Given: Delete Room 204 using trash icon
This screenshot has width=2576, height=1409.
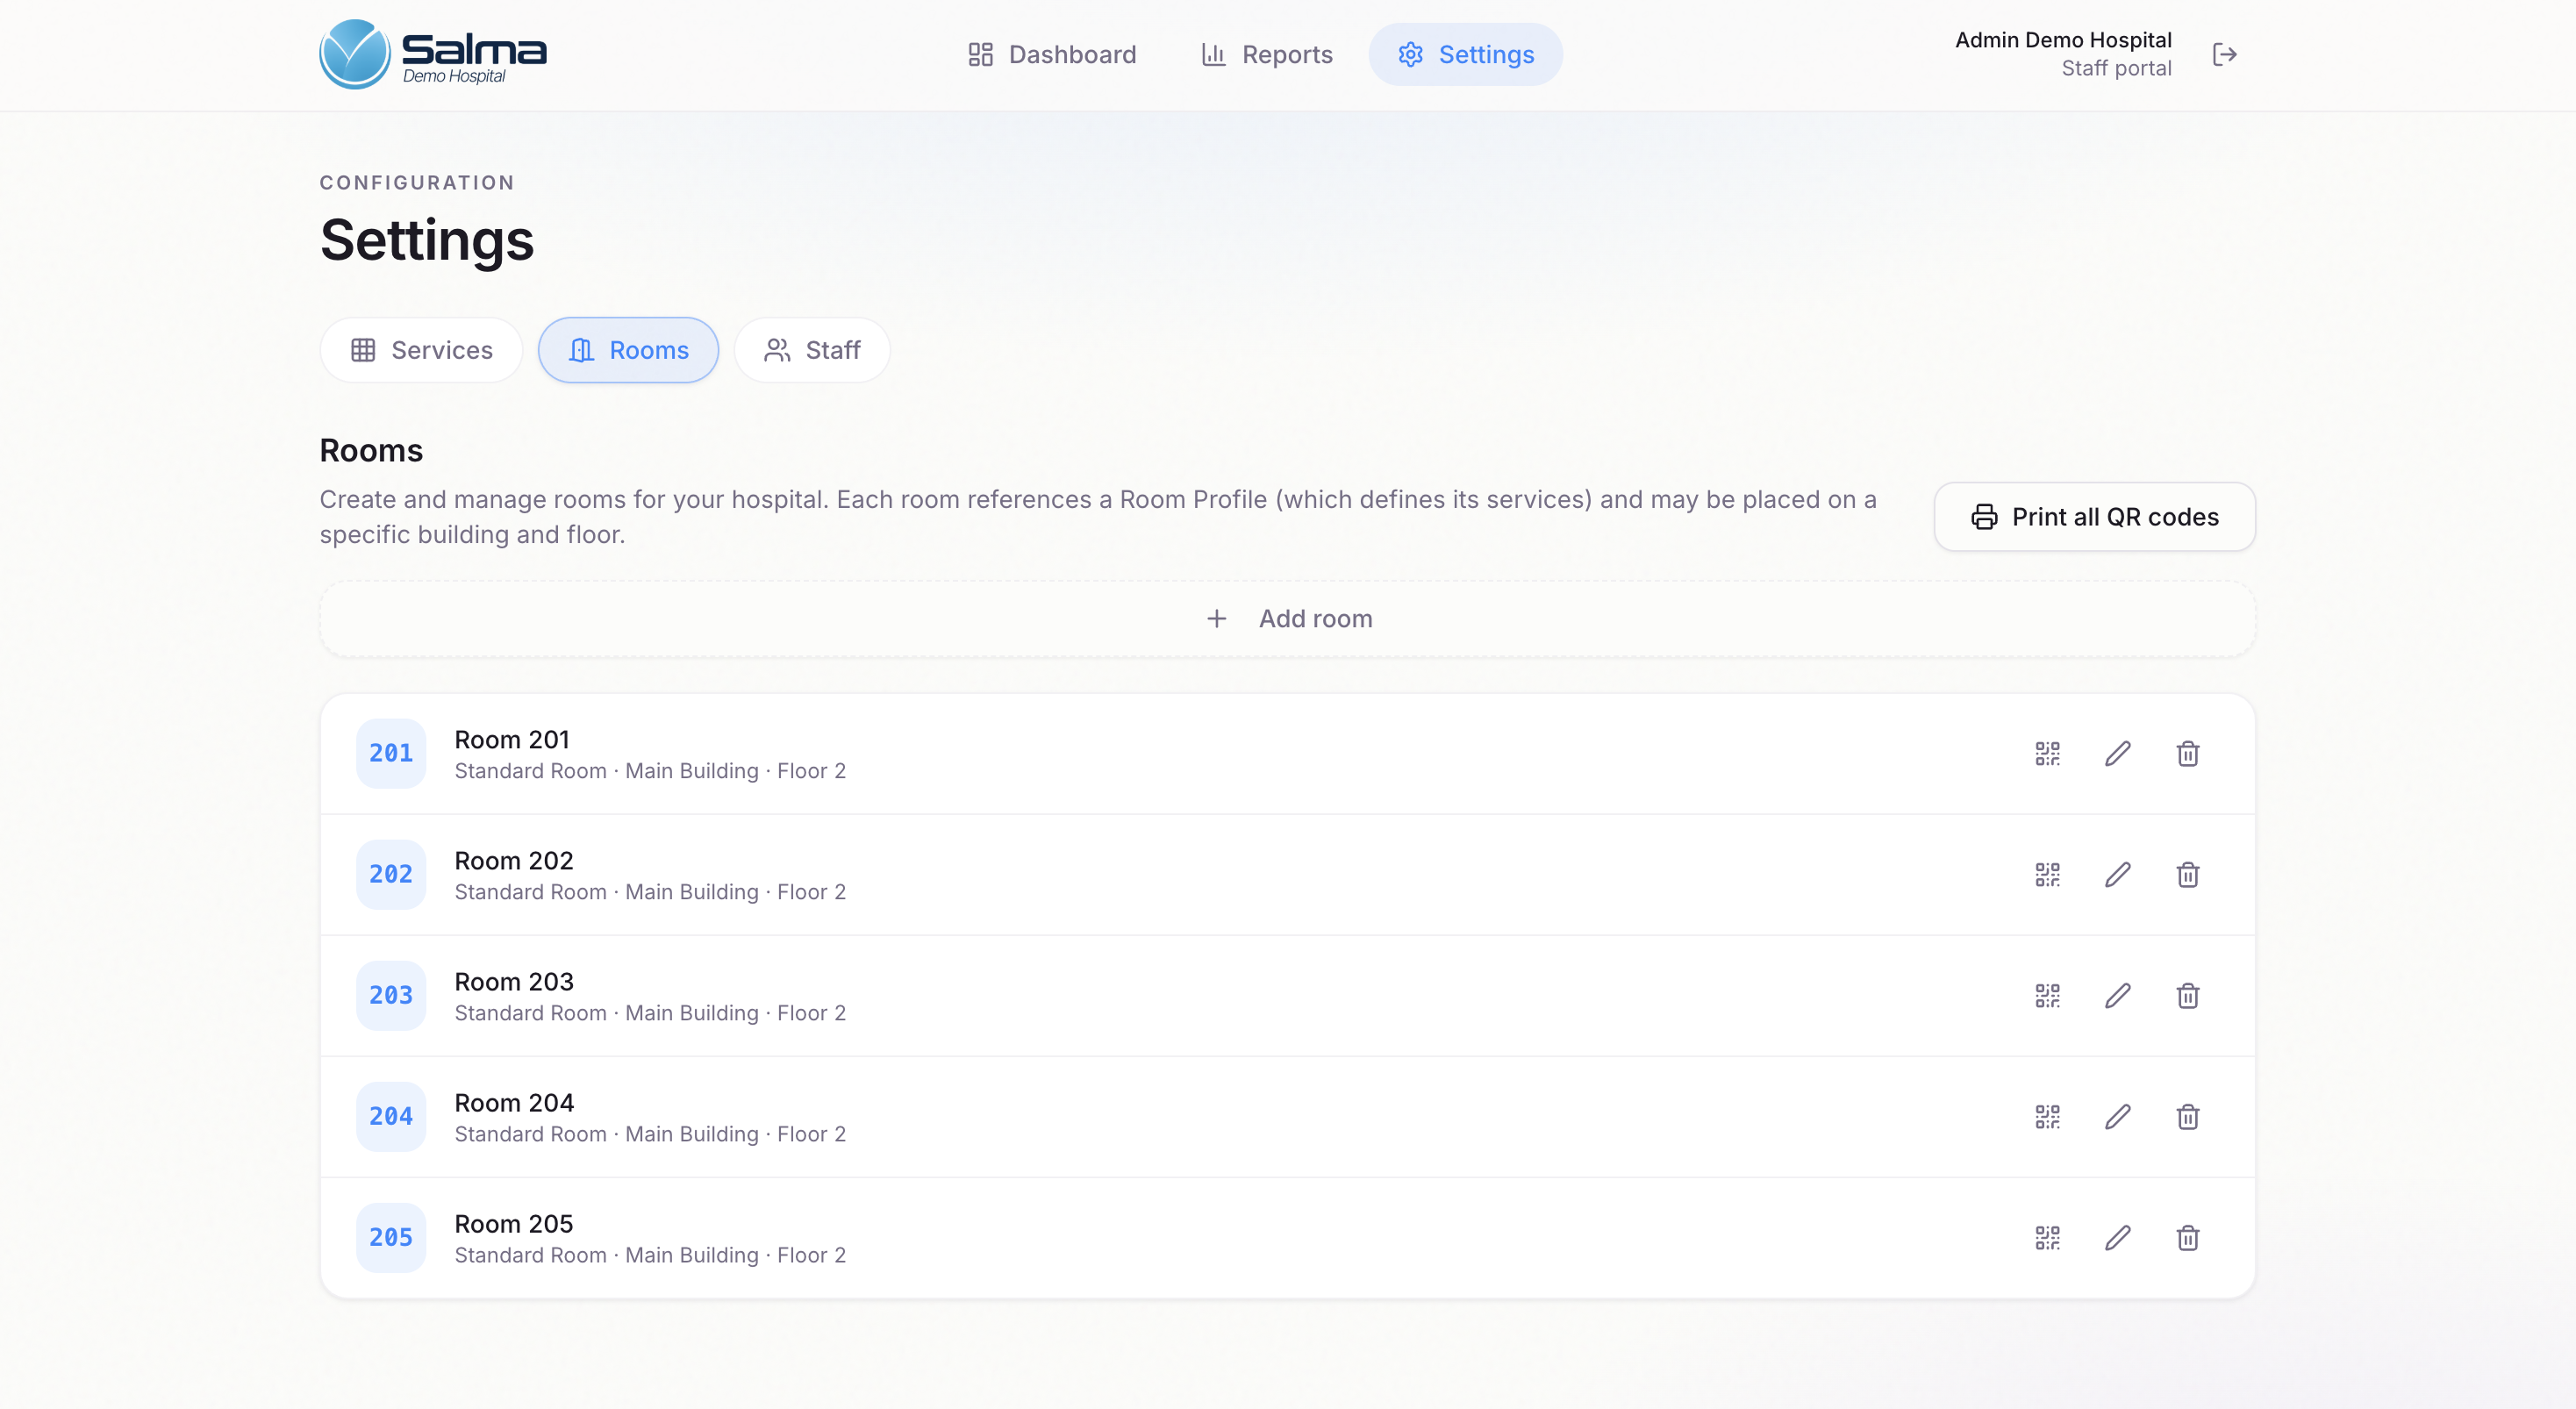Looking at the screenshot, I should (2187, 1116).
